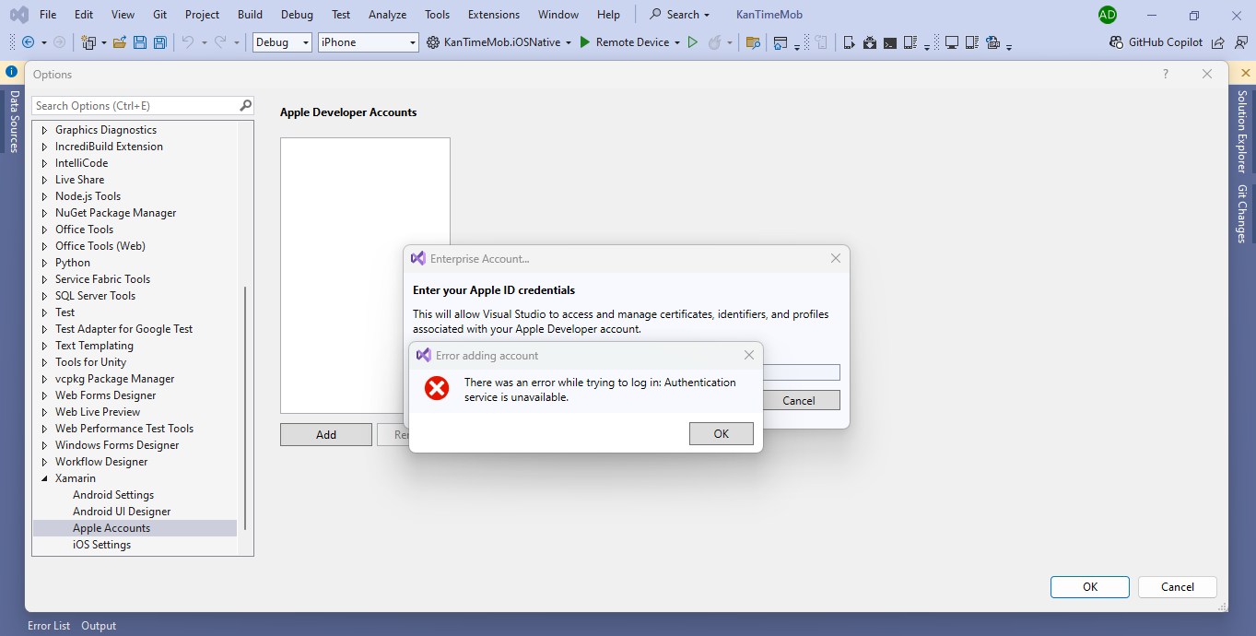Screen dimensions: 1256x636
Task: Open the File menu
Action: [x=48, y=15]
